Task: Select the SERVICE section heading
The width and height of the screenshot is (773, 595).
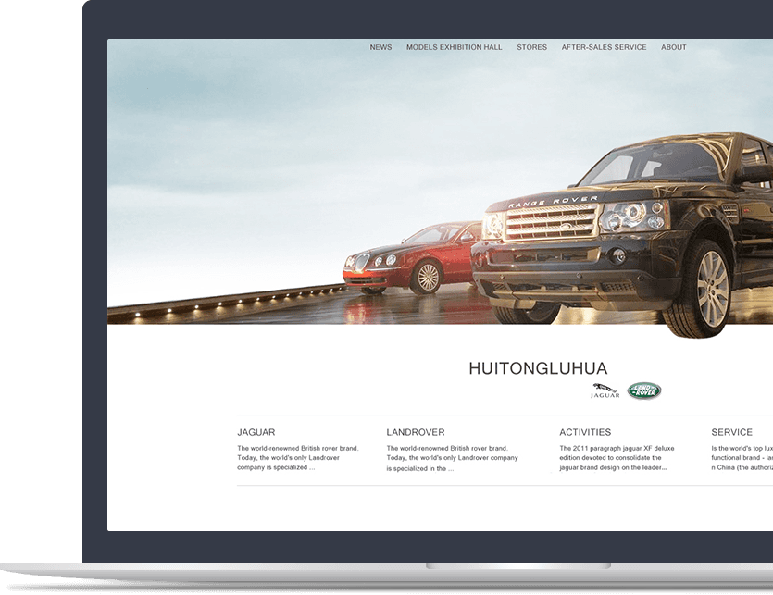Action: (731, 432)
